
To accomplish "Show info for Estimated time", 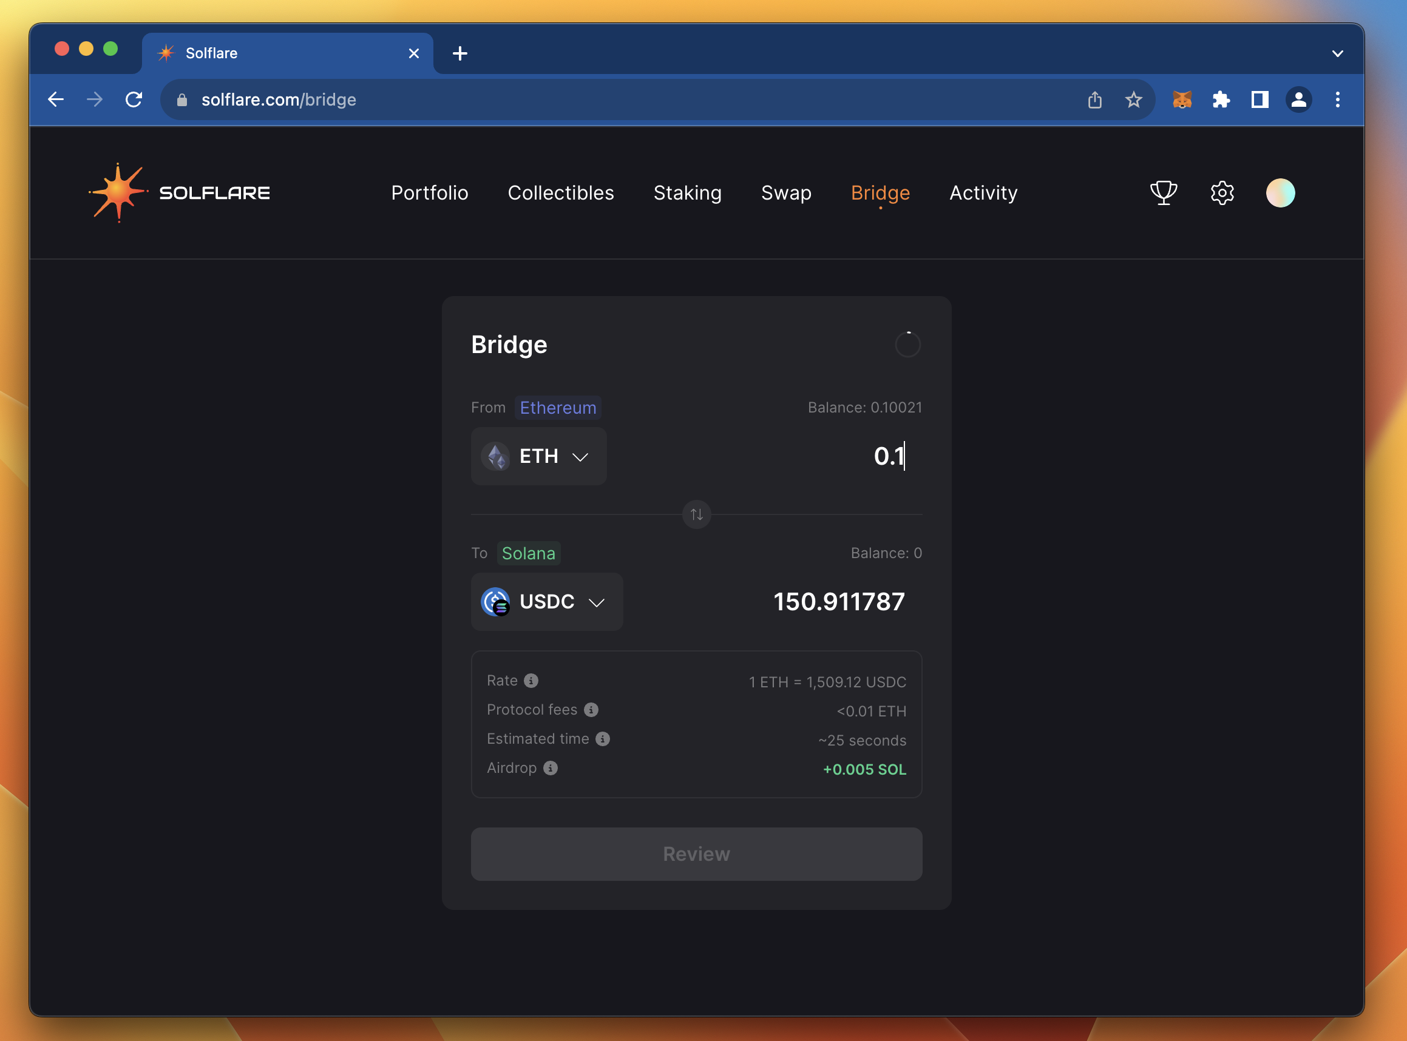I will pos(603,738).
